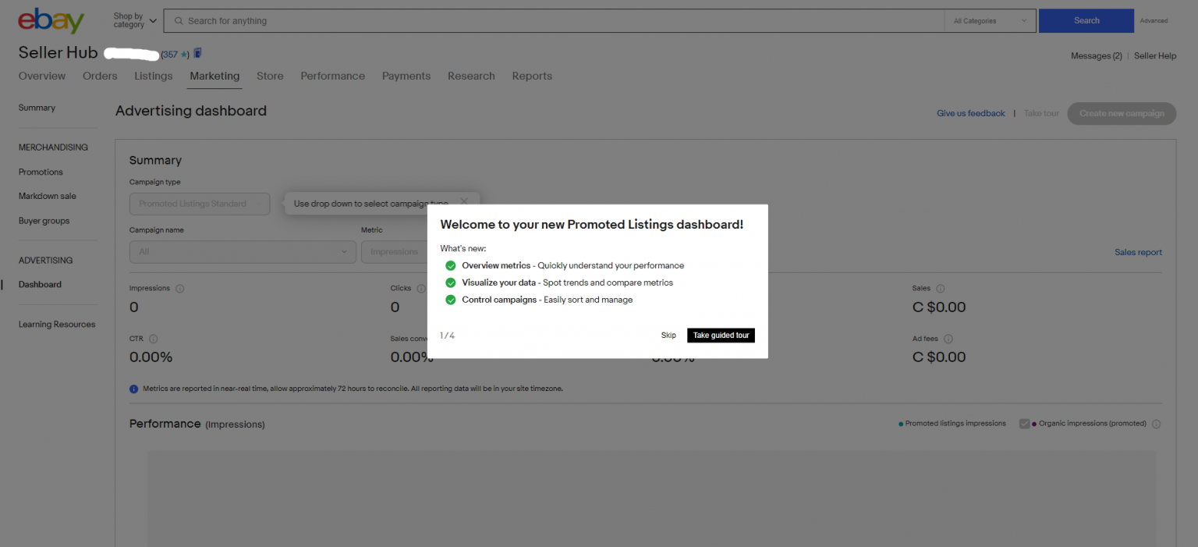Click the blue Search button
The image size is (1198, 547).
1086,21
